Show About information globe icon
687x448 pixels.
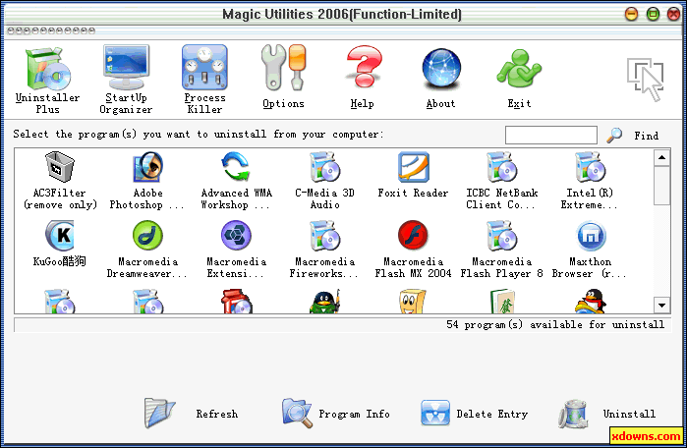click(441, 78)
